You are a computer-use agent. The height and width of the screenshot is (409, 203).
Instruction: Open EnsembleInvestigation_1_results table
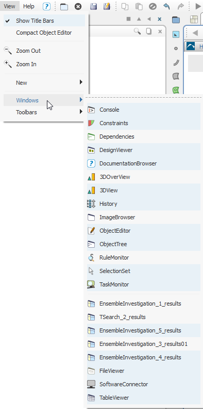(143, 304)
